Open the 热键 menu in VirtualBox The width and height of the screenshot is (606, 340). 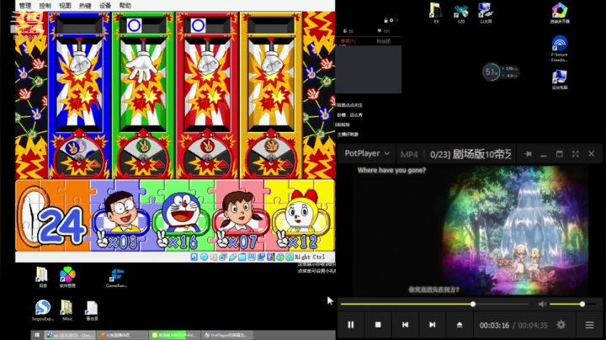point(85,5)
